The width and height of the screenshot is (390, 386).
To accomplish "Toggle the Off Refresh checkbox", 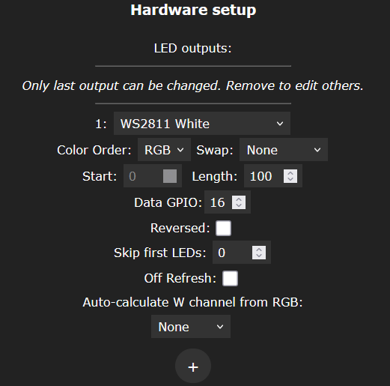I will 230,278.
